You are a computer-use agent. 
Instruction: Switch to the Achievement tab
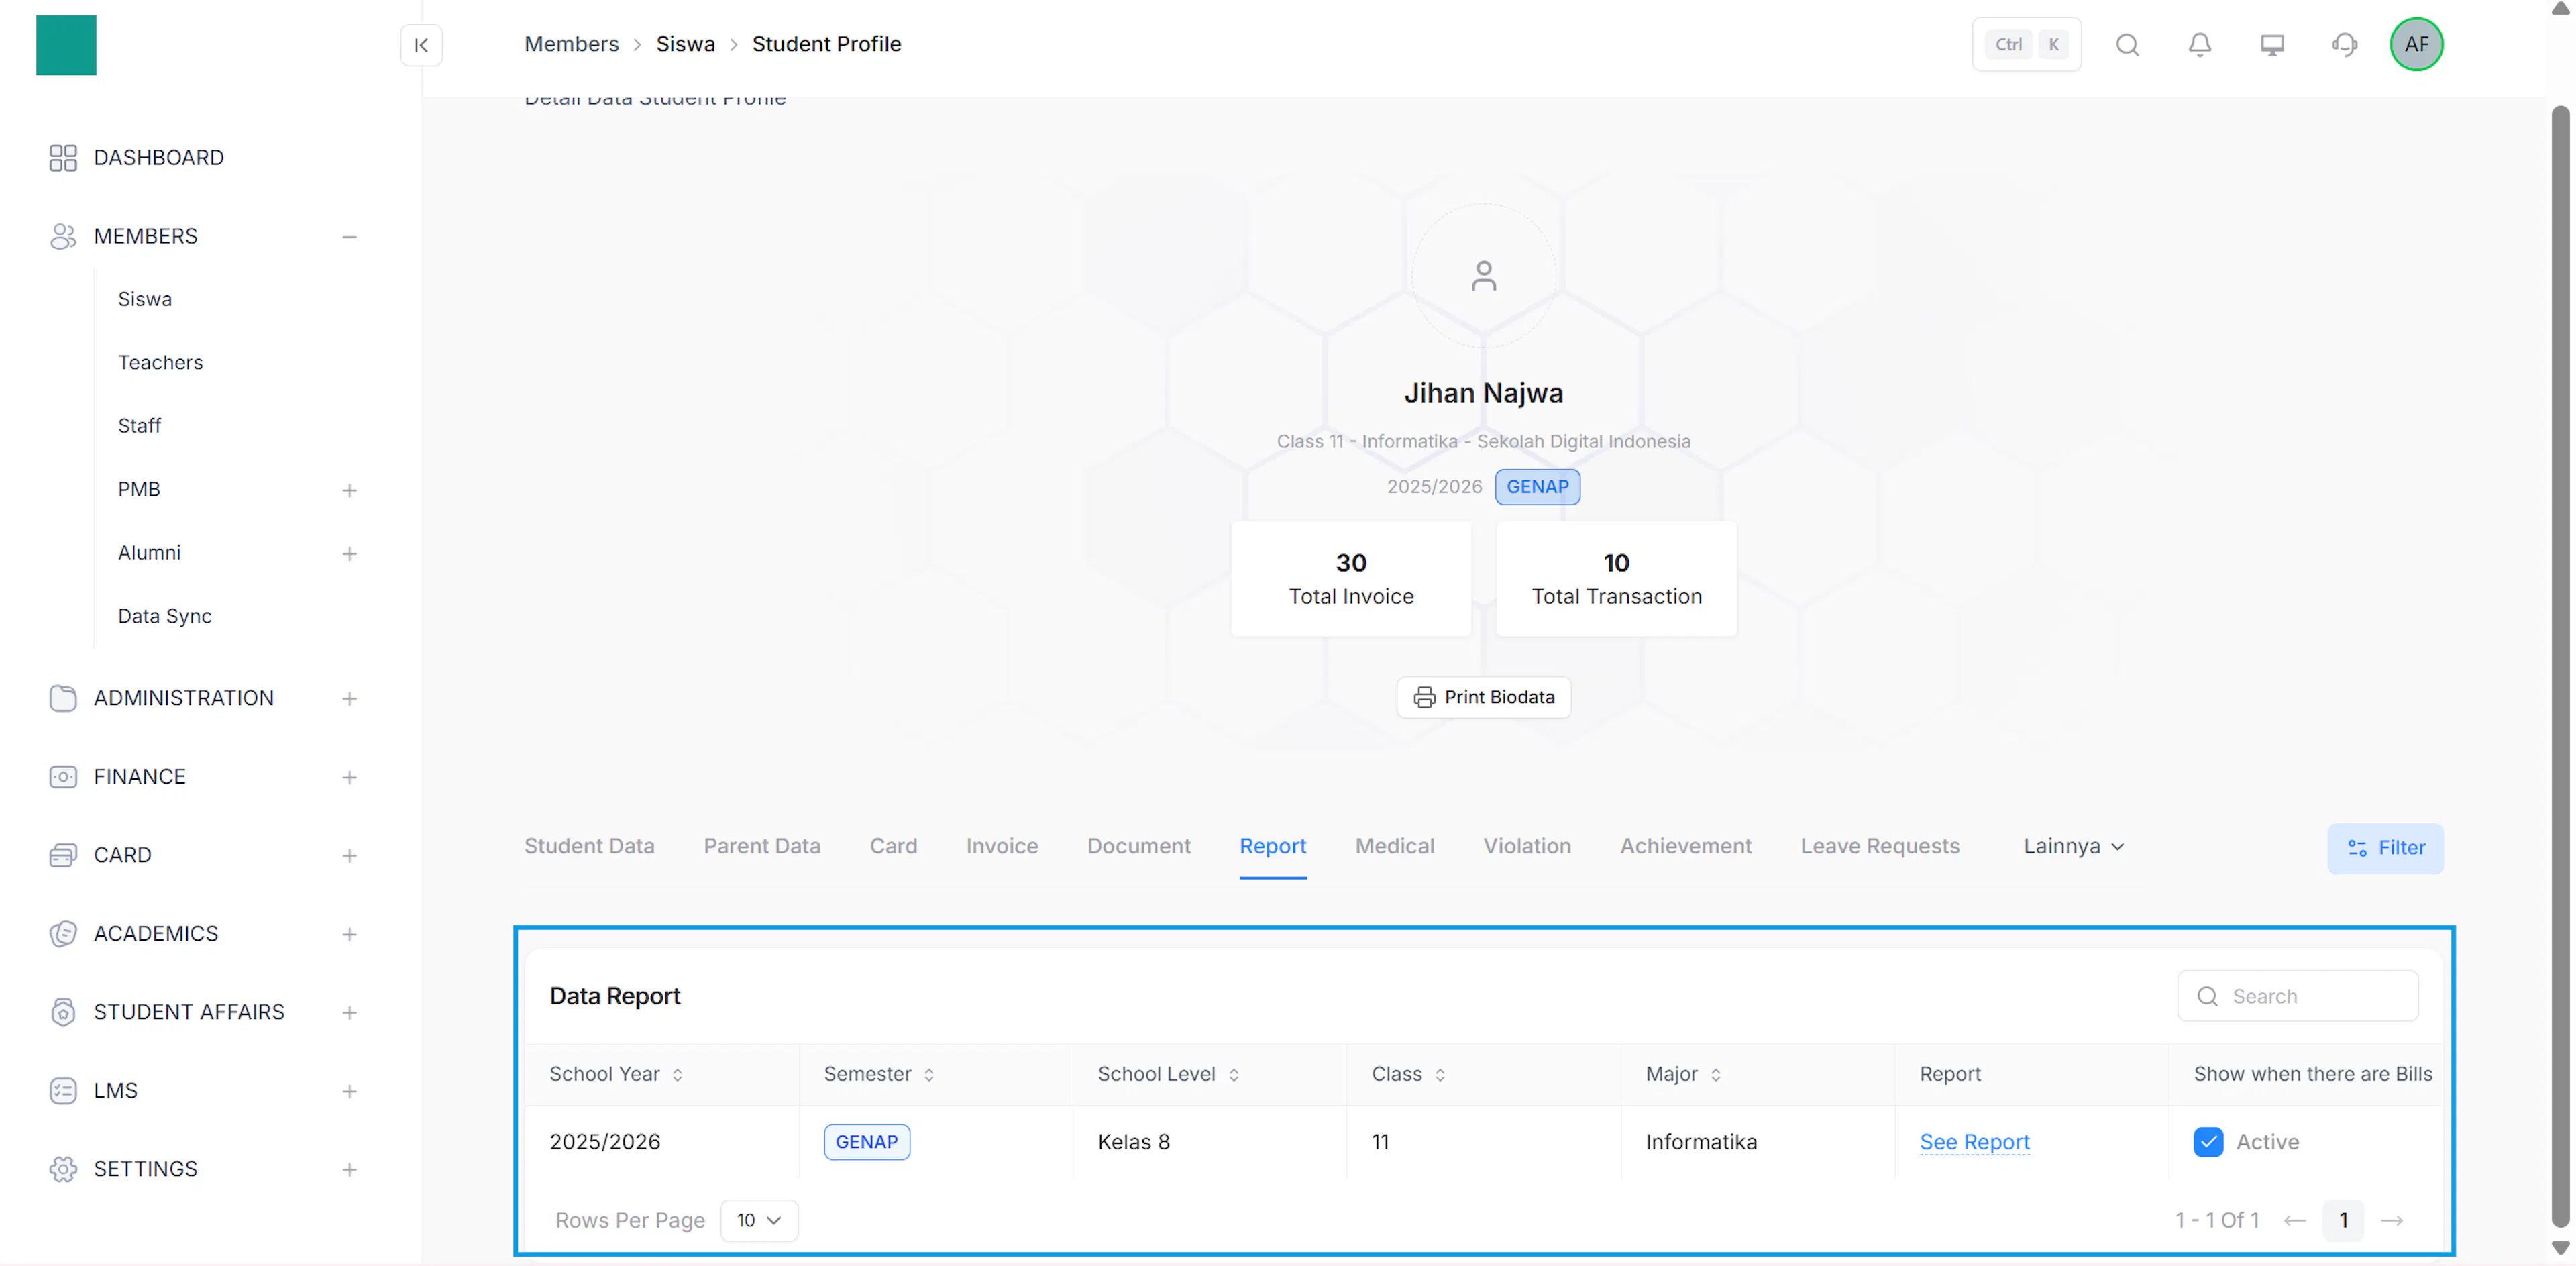tap(1685, 847)
